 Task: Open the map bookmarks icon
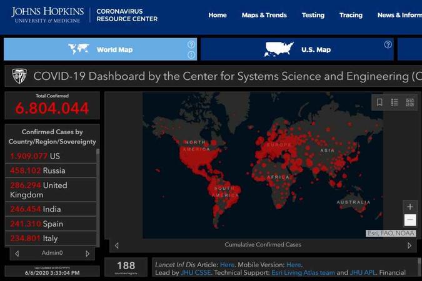tap(379, 102)
